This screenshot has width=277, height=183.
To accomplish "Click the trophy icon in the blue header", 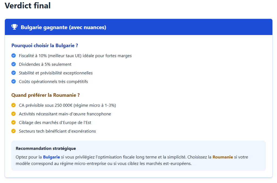I will (x=14, y=27).
